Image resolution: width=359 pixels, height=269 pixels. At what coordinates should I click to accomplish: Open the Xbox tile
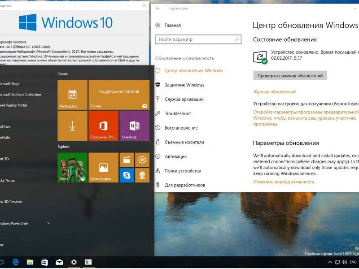point(72,167)
